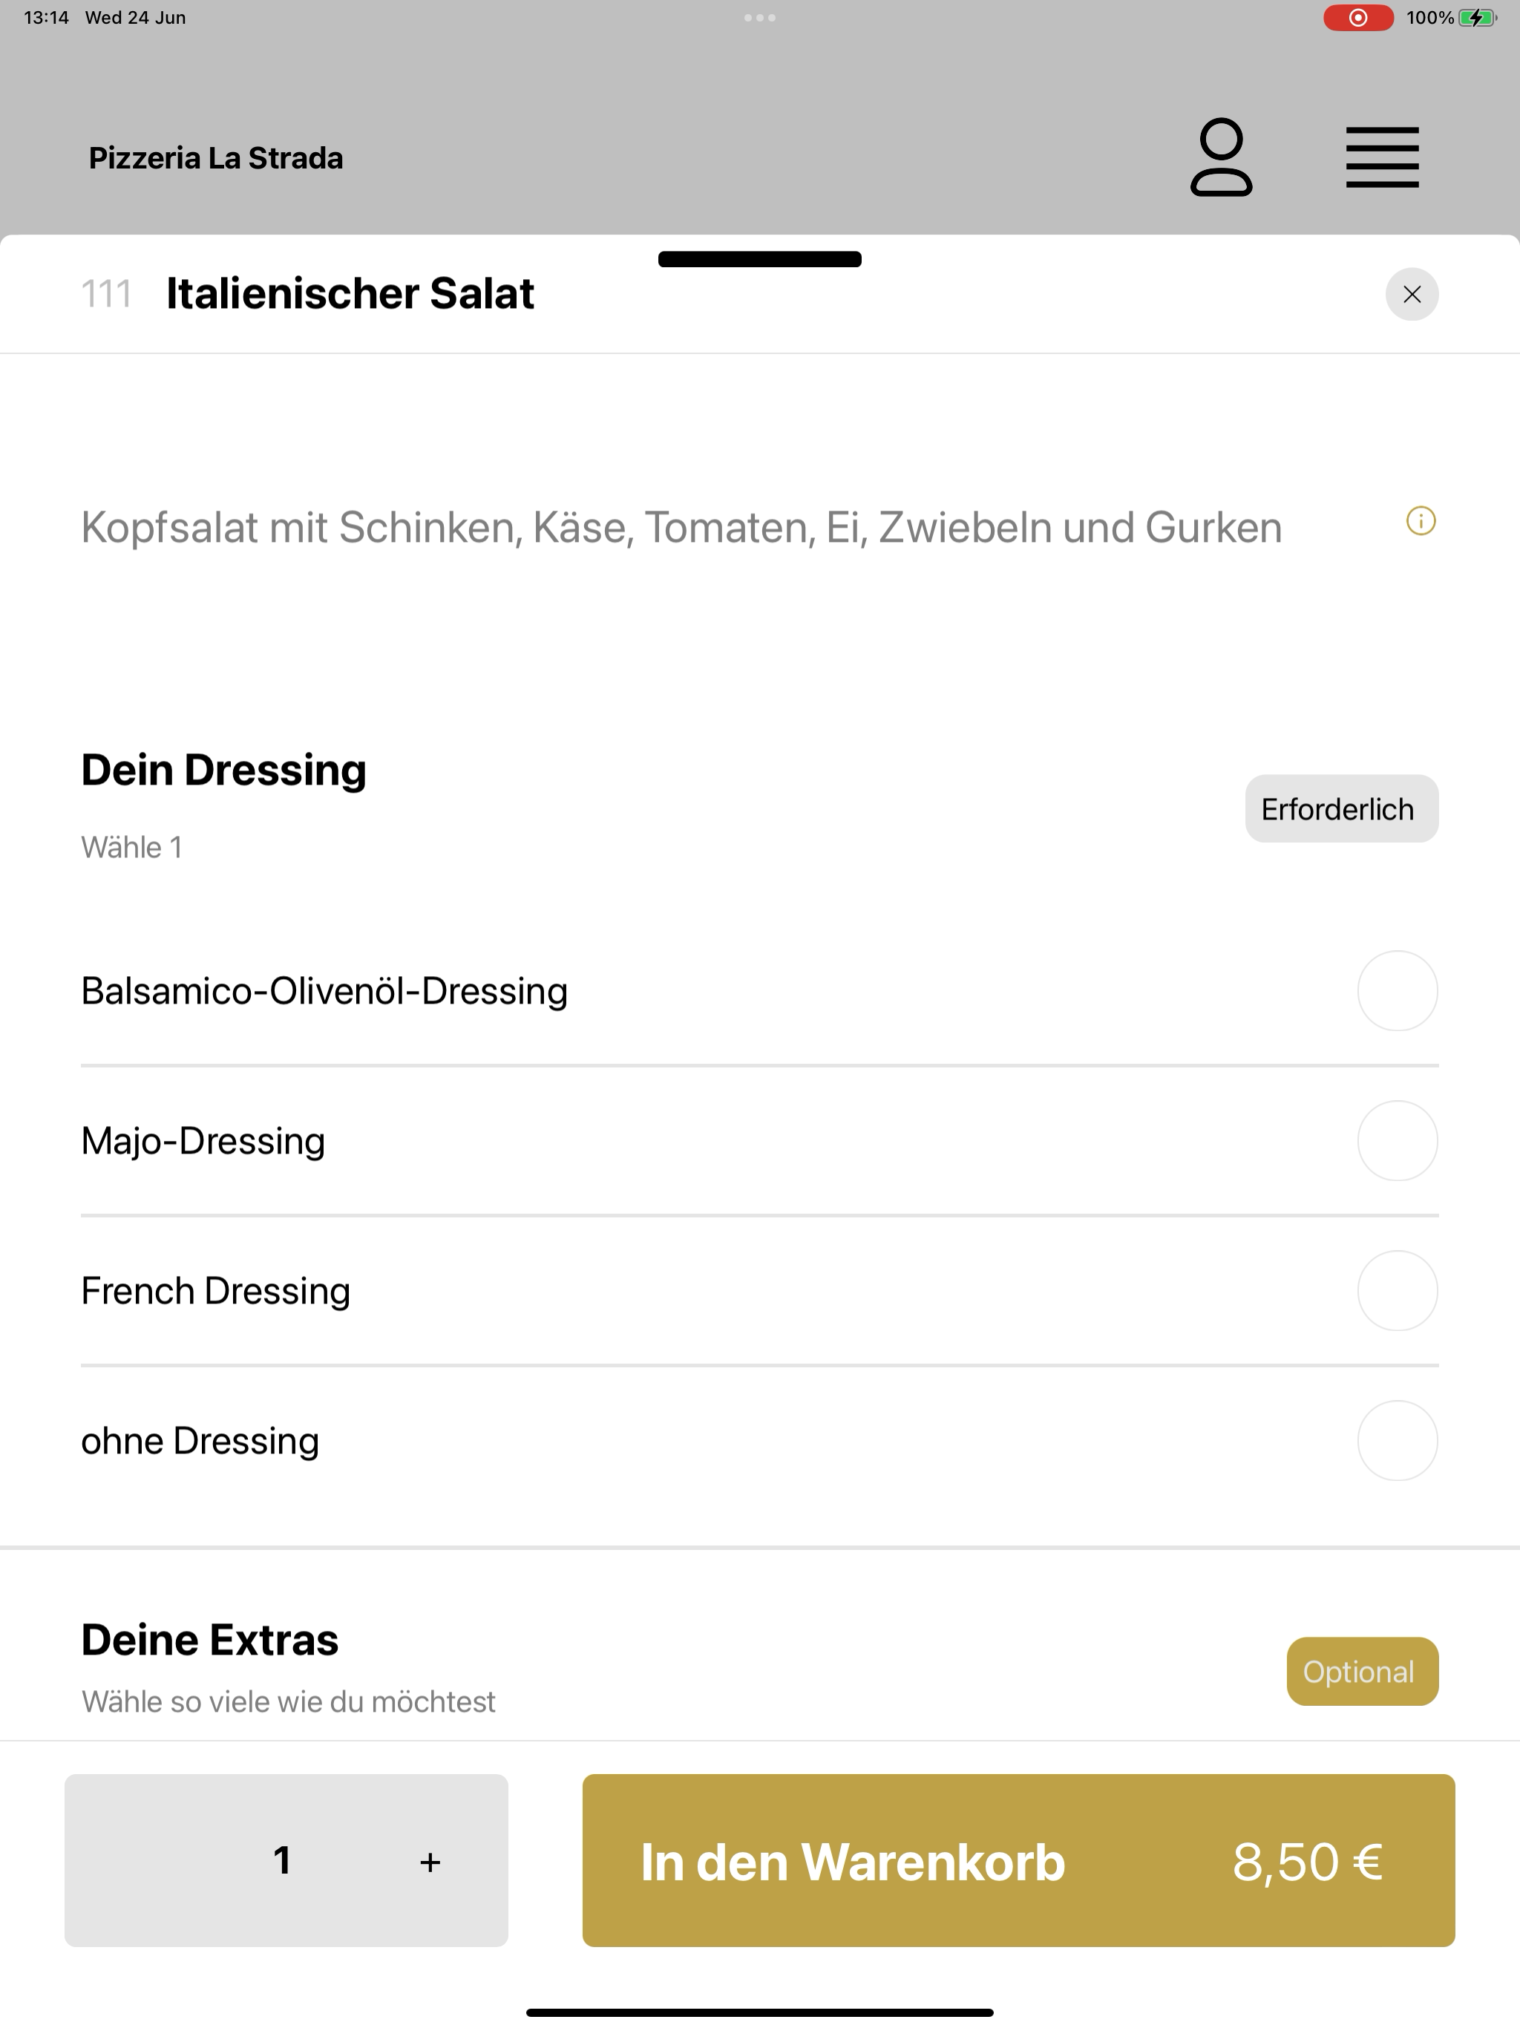Tap the battery status icon

click(1477, 17)
